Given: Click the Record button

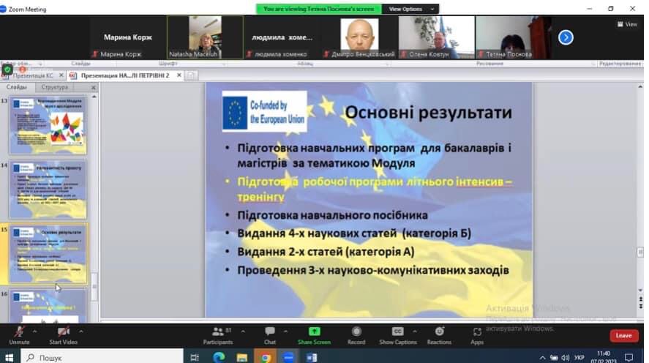Looking at the screenshot, I should pyautogui.click(x=356, y=335).
